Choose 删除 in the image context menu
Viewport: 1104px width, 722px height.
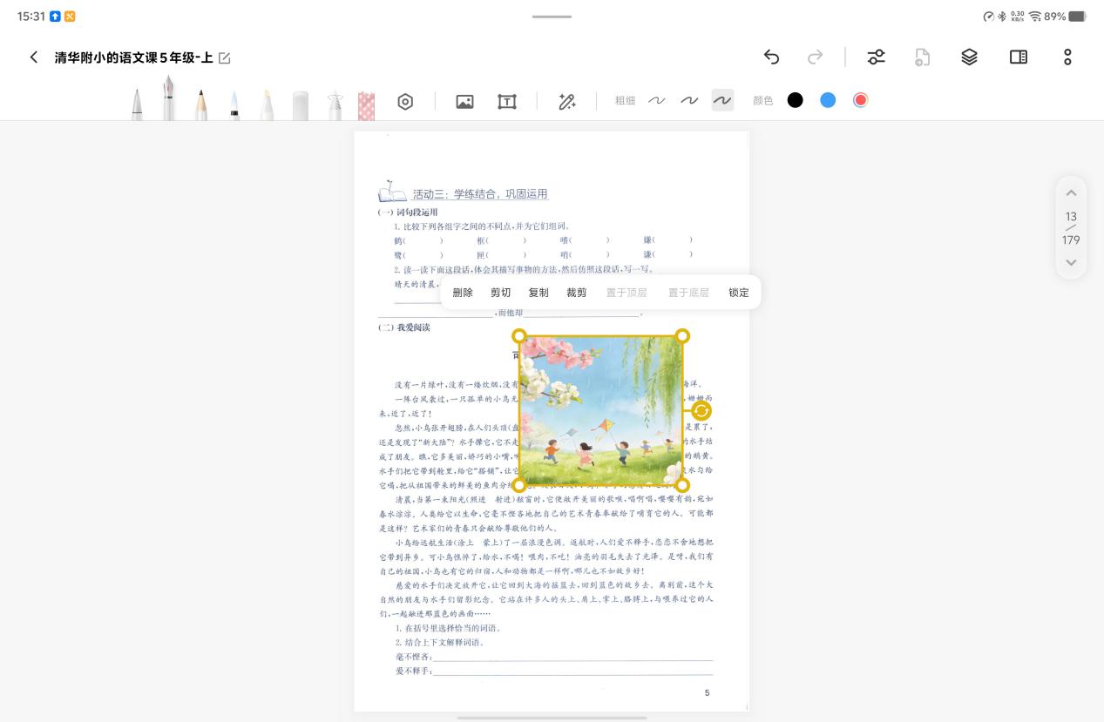pyautogui.click(x=463, y=293)
